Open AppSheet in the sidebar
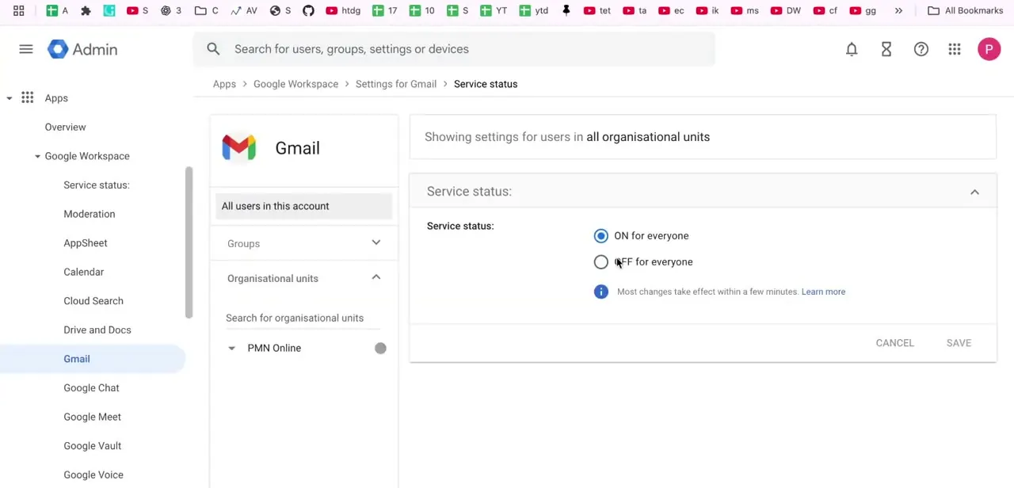1014x488 pixels. 86,243
